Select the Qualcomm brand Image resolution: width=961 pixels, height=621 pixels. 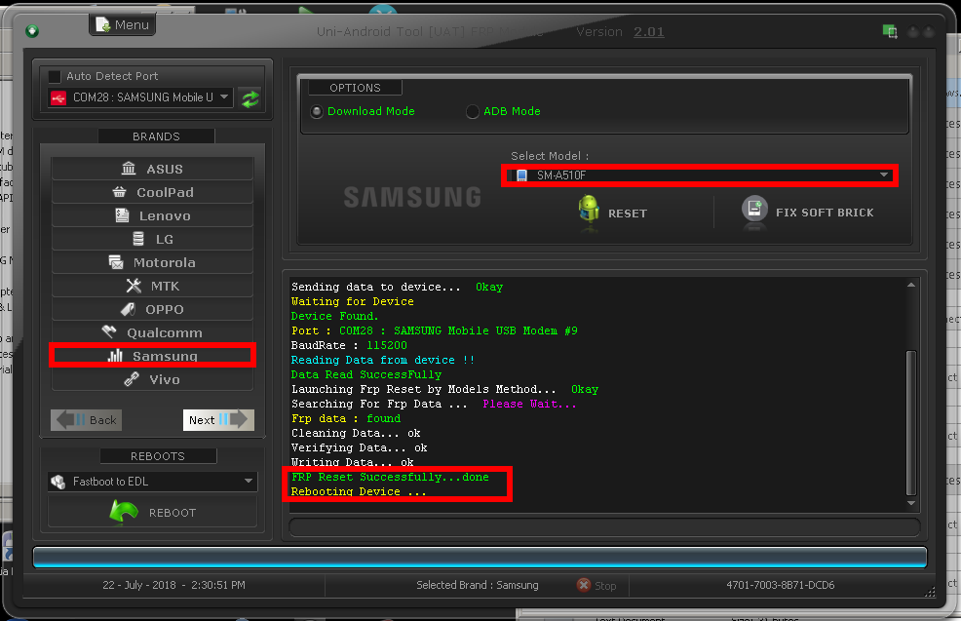(153, 332)
